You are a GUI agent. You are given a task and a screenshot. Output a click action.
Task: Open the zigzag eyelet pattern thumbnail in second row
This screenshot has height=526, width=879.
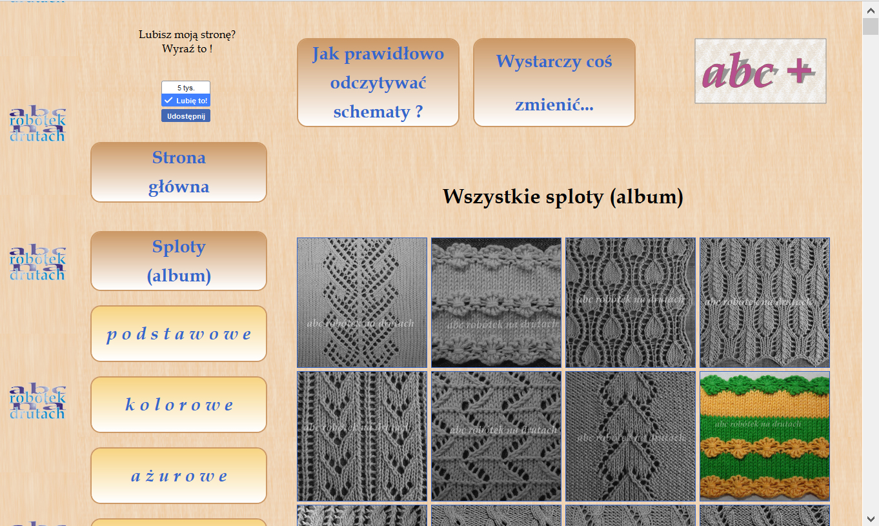496,436
